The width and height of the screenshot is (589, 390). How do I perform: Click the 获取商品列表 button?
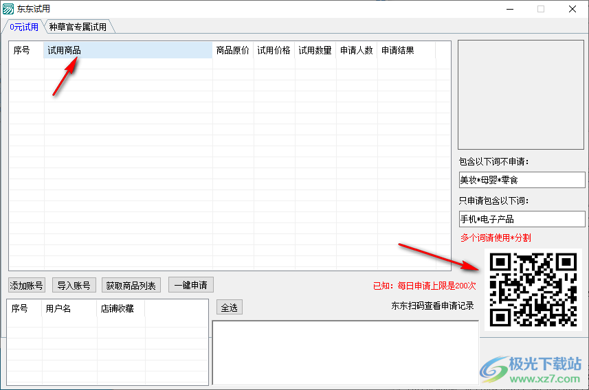[131, 286]
